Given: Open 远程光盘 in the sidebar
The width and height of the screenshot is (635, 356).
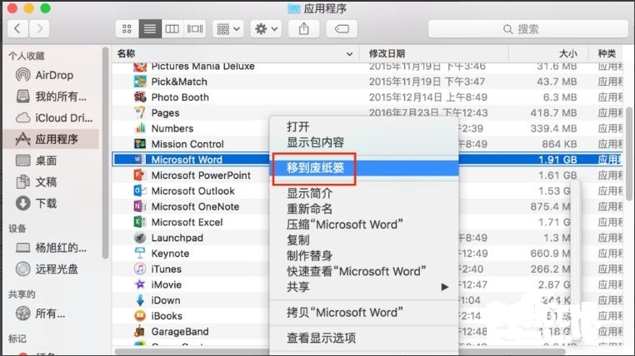Looking at the screenshot, I should (51, 269).
